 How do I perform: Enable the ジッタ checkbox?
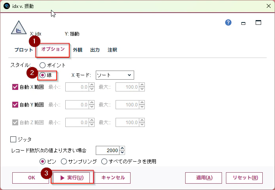click(x=13, y=139)
